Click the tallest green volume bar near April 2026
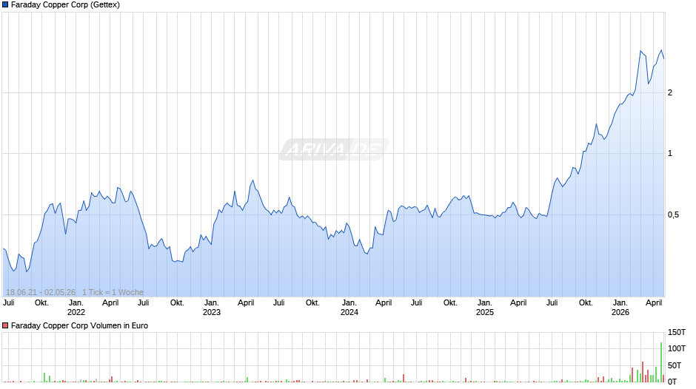Screen dimensions: 696x389 tap(661, 362)
